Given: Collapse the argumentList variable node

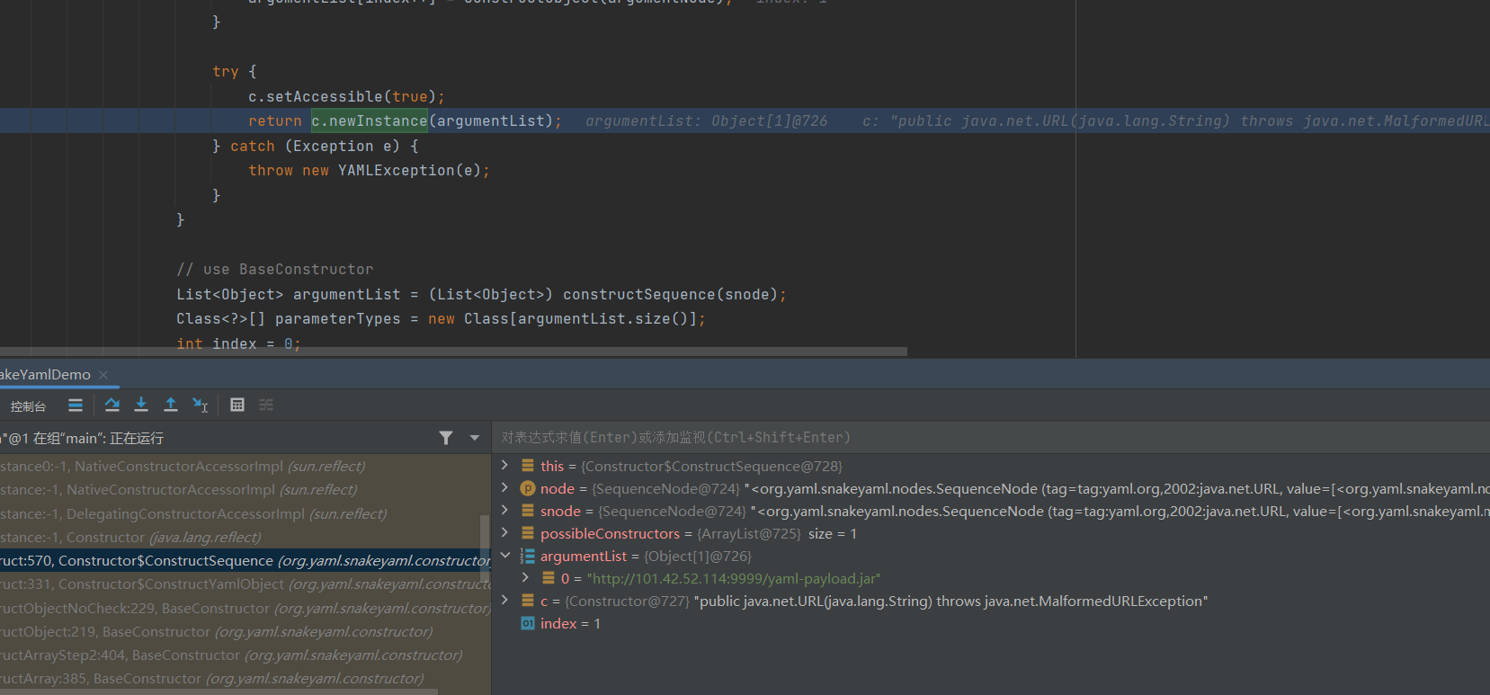Looking at the screenshot, I should click(504, 555).
